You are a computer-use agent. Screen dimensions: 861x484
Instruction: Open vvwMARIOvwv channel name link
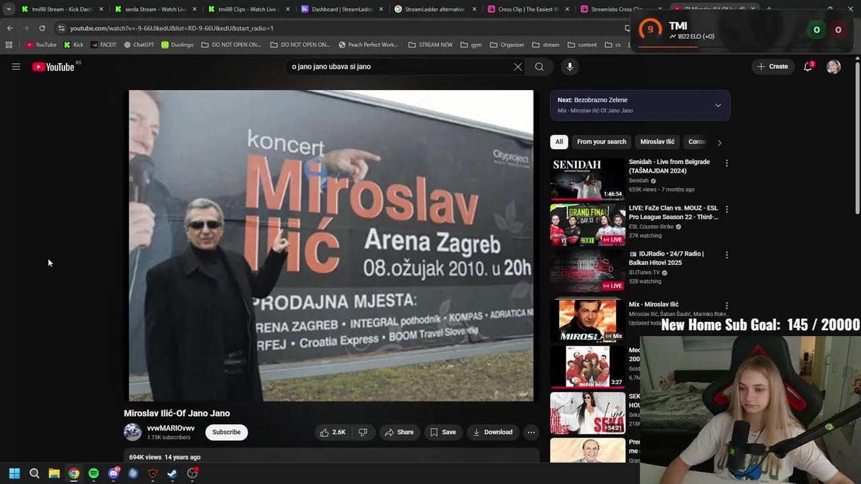(x=171, y=428)
